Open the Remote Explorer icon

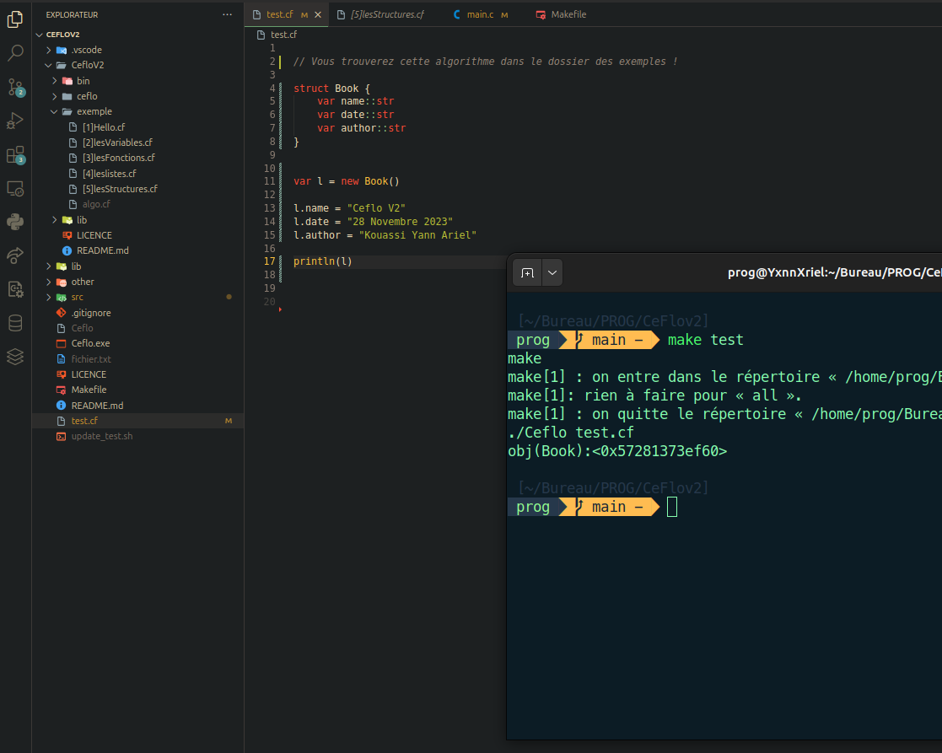point(15,189)
